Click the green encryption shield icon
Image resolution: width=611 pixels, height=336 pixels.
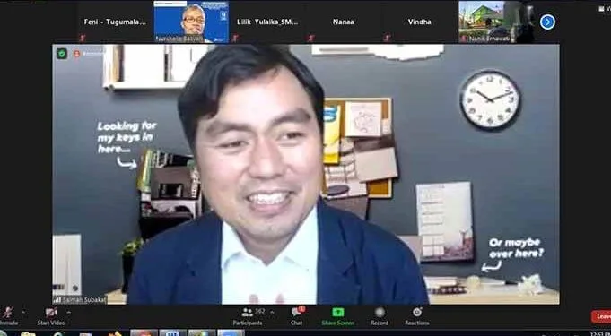pos(62,54)
